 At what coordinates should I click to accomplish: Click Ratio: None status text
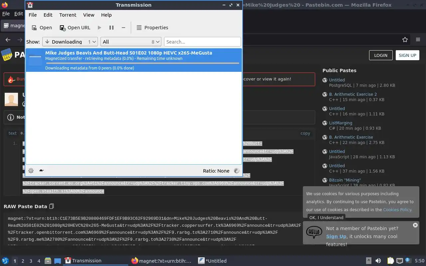tap(216, 171)
